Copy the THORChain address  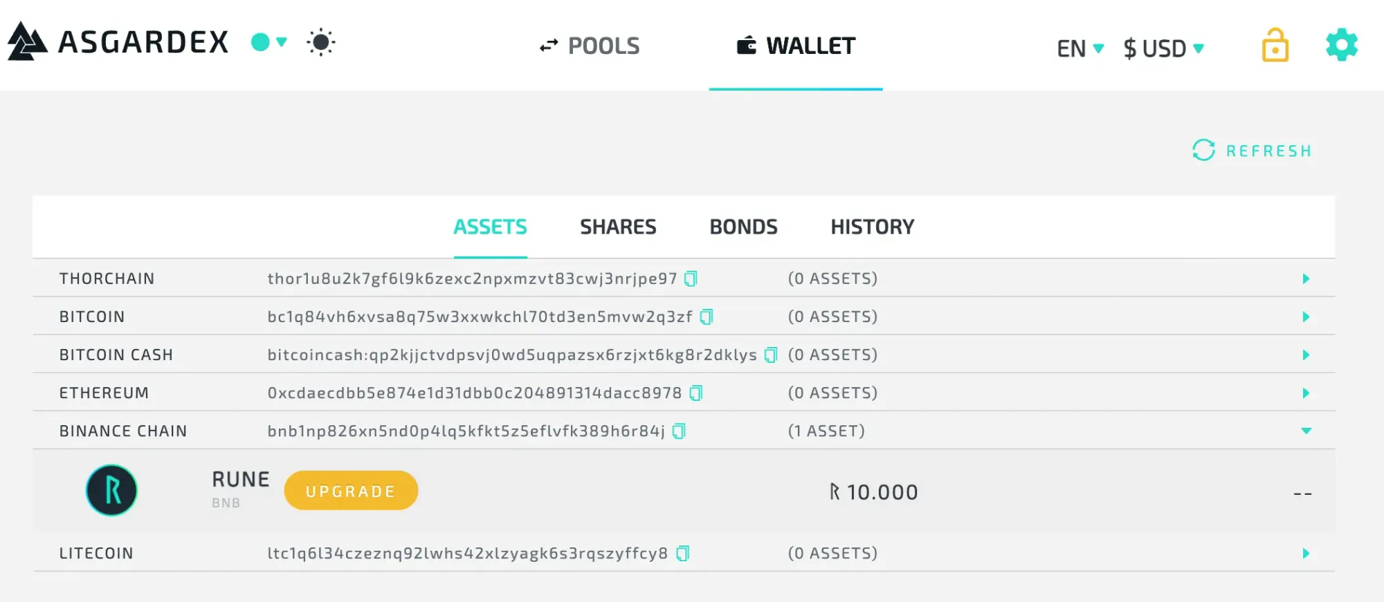[x=691, y=279]
